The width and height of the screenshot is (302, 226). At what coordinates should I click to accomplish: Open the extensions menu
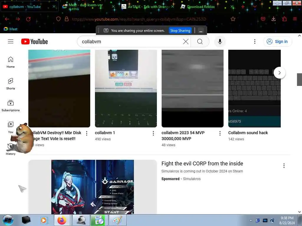284,19
